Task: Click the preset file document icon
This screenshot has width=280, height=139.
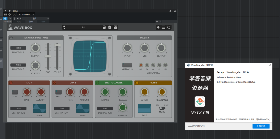Action: [x=14, y=19]
